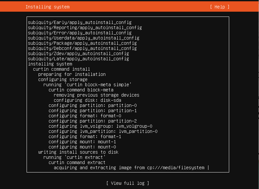
Task: Select the 'curtin command install' line
Action: coord(62,69)
